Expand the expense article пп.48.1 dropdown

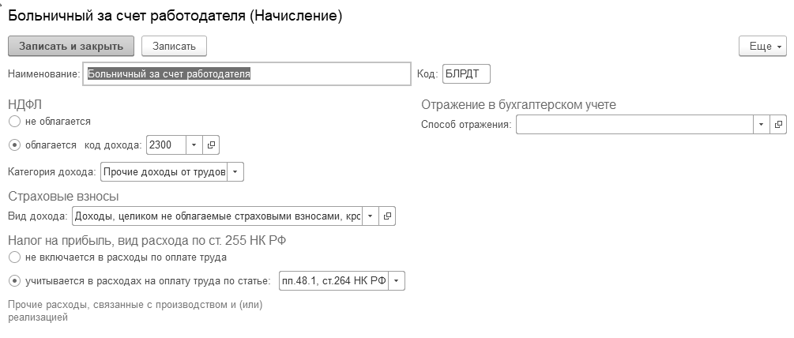397,281
